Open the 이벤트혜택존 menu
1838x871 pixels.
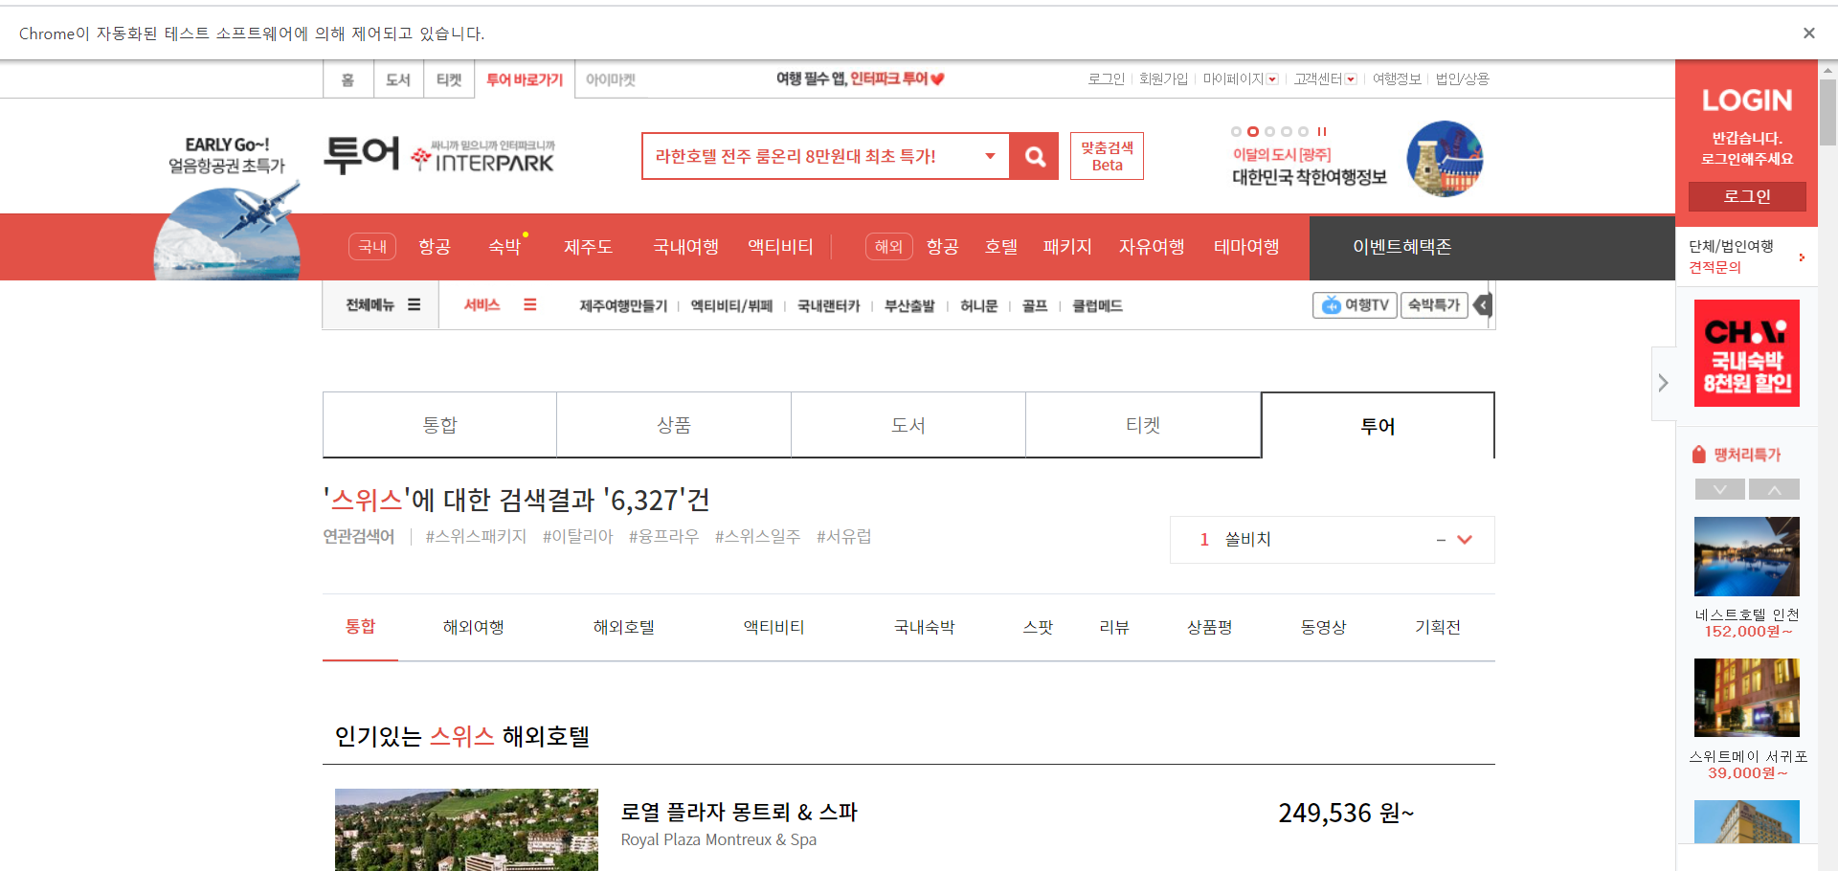click(1401, 247)
